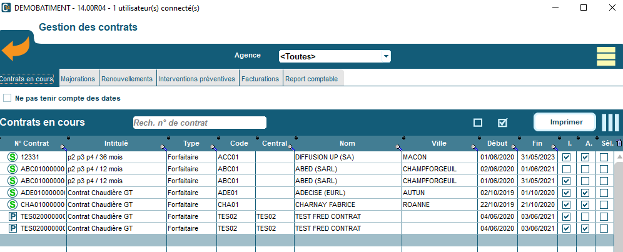
Task: Sort by the Nom column header
Action: (x=347, y=143)
